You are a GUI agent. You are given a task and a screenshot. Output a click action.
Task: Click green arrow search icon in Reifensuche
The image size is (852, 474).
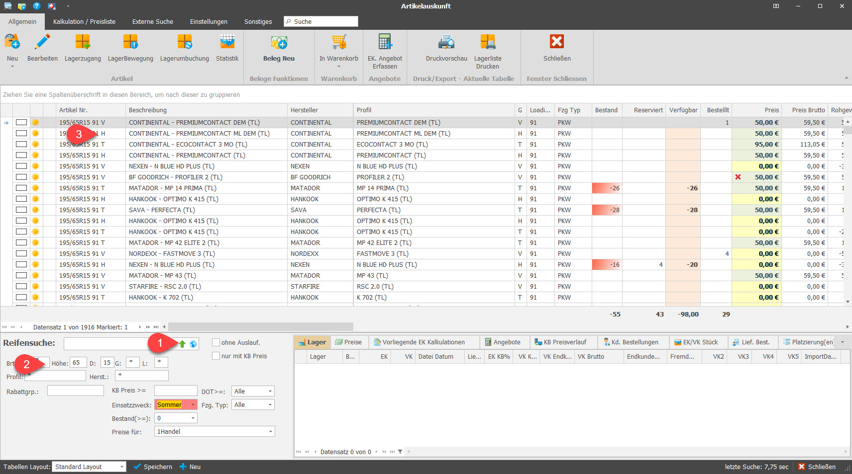tap(182, 344)
